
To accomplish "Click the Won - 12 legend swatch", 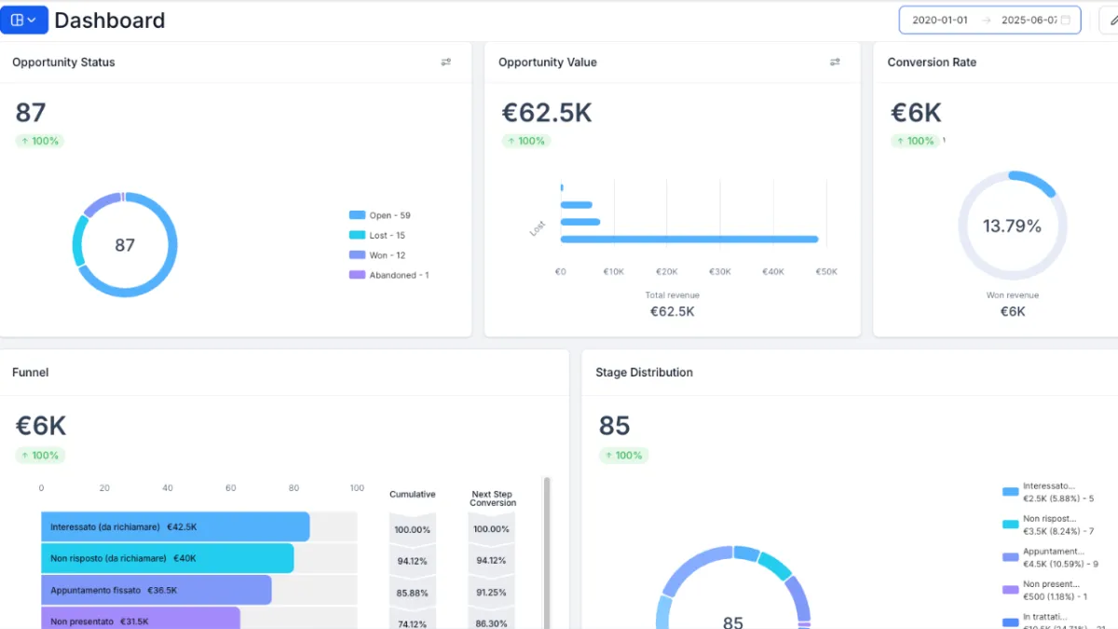I will pos(357,255).
